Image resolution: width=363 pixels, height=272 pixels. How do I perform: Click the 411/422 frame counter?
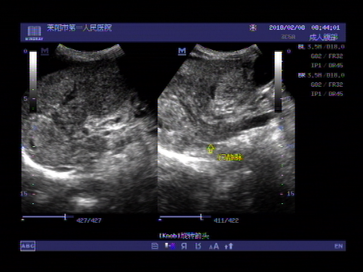[226, 220]
